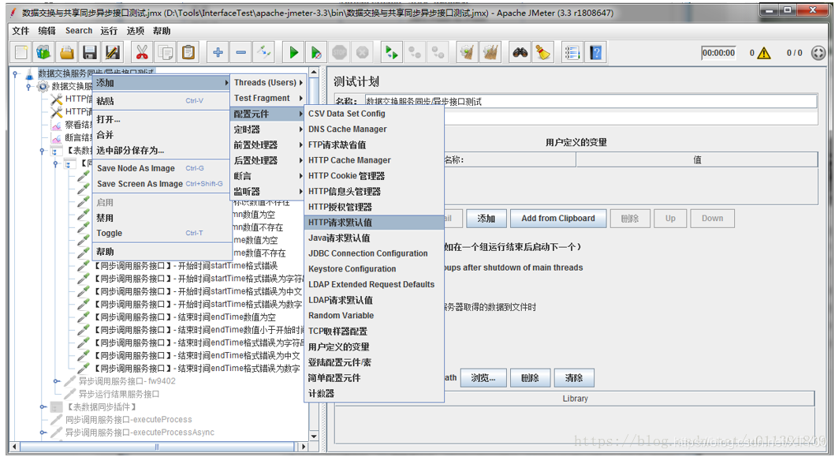The height and width of the screenshot is (457, 835).
Task: Click the Copy toolbar icon
Action: (x=165, y=52)
